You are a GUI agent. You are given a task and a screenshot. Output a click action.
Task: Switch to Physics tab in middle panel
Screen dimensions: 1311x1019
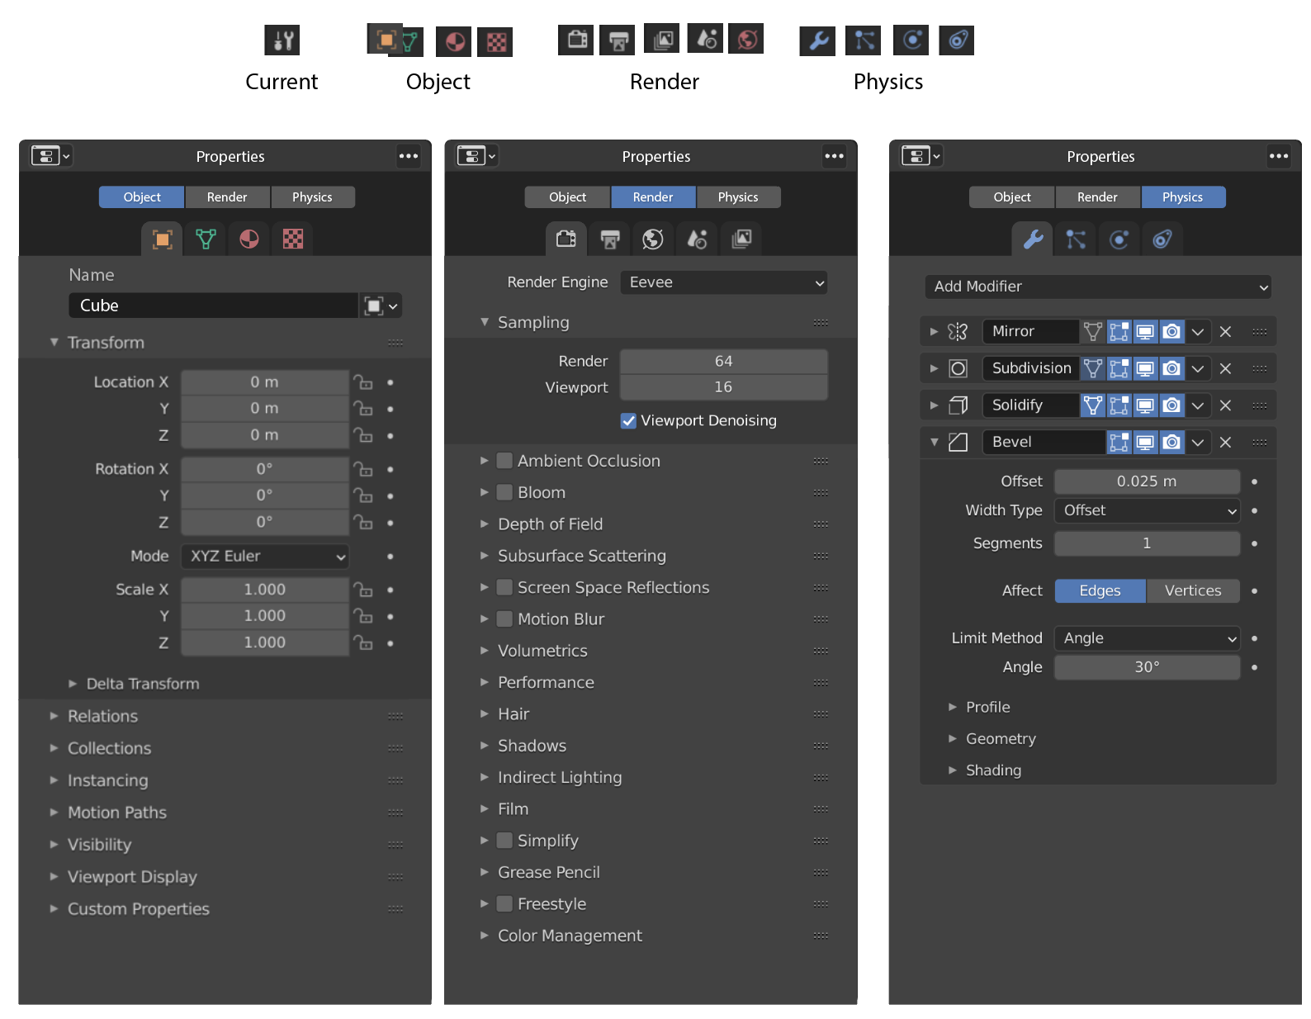[738, 197]
